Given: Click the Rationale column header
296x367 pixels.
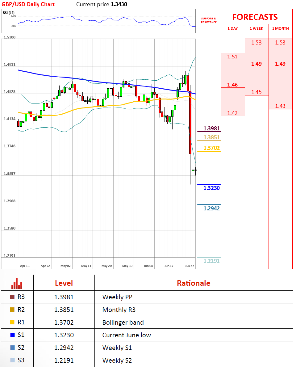Looking at the screenshot, I should pos(194,283).
